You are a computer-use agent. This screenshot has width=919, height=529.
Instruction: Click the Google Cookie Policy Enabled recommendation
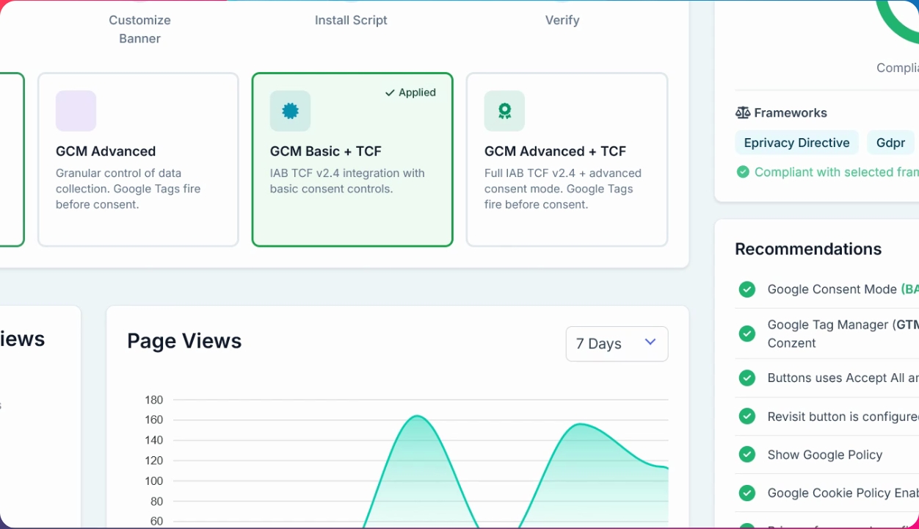click(827, 493)
